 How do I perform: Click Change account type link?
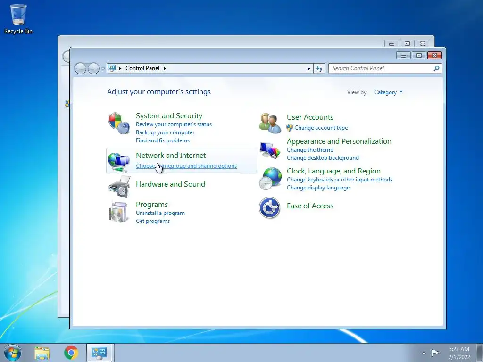point(321,128)
